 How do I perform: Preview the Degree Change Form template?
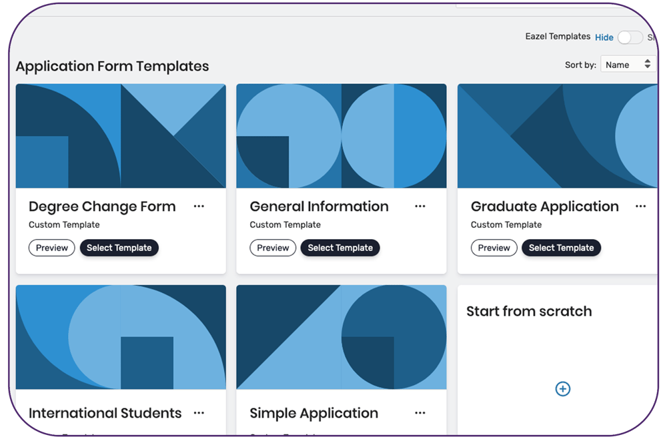coord(52,248)
